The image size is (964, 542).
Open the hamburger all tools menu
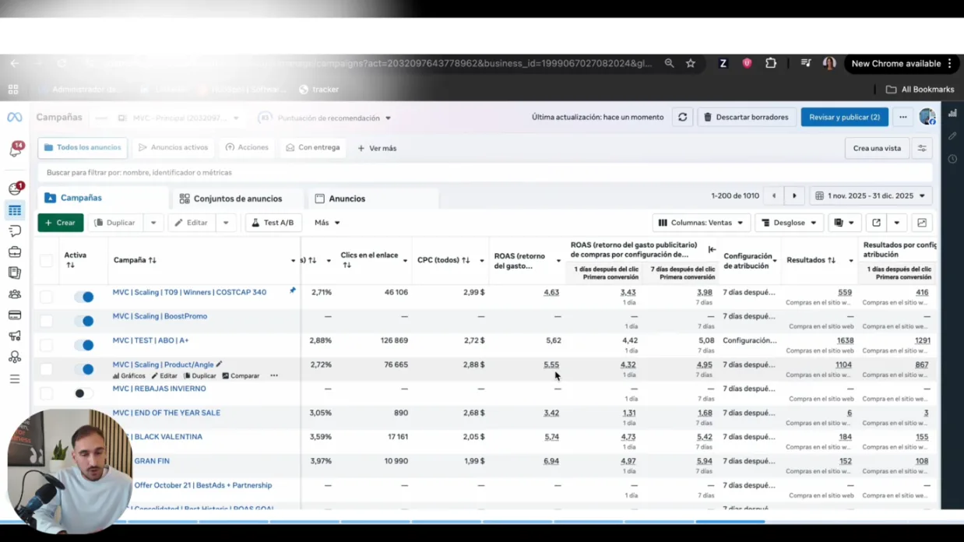[15, 379]
